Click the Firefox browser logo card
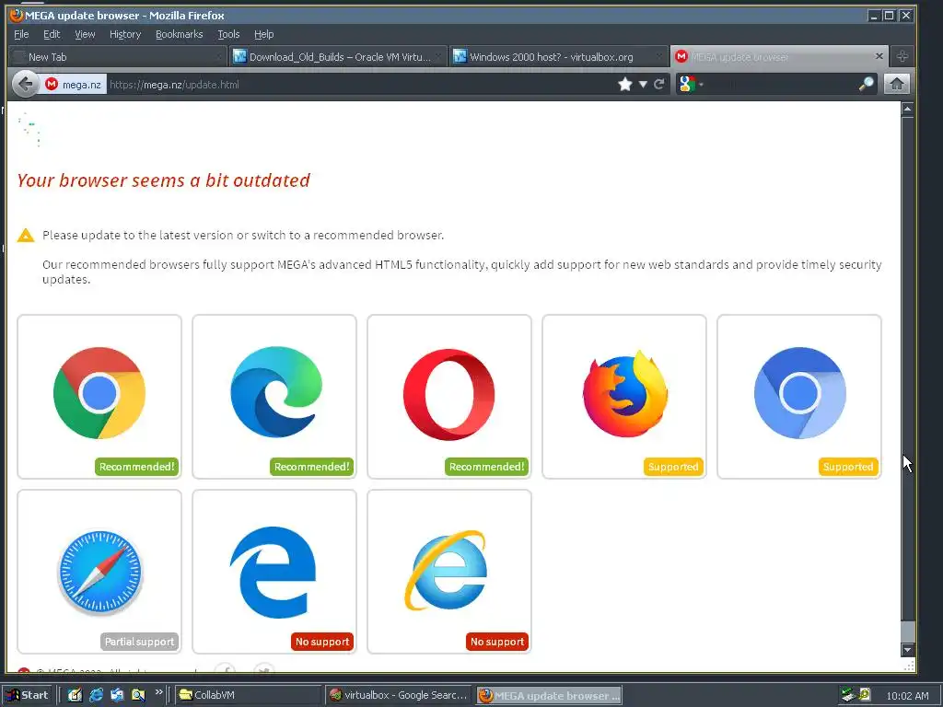The width and height of the screenshot is (943, 707). tap(624, 397)
